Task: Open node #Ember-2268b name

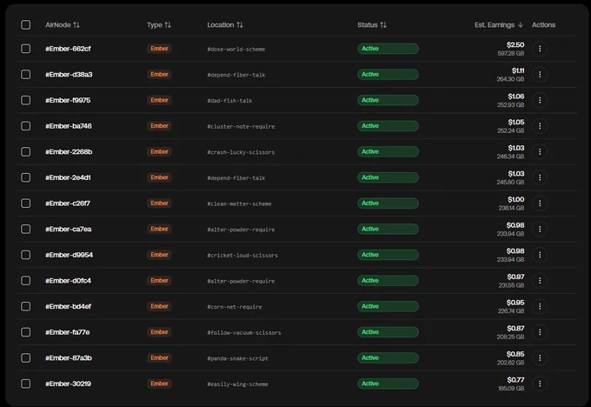Action: pyautogui.click(x=69, y=152)
